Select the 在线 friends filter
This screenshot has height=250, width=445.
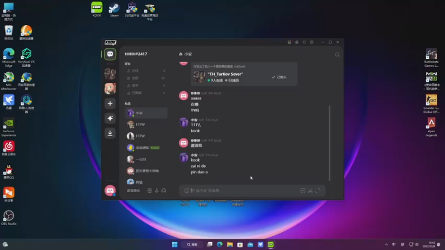pos(146,71)
